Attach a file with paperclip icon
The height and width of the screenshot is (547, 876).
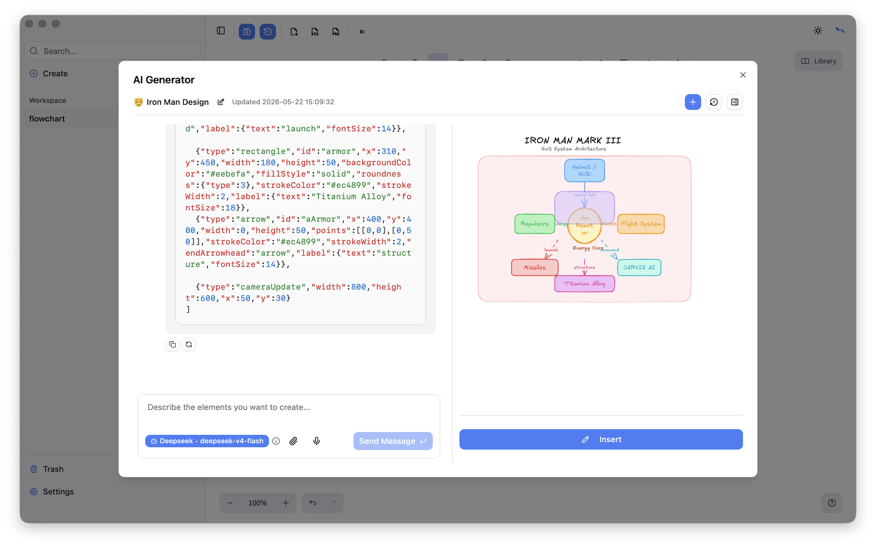(x=294, y=441)
